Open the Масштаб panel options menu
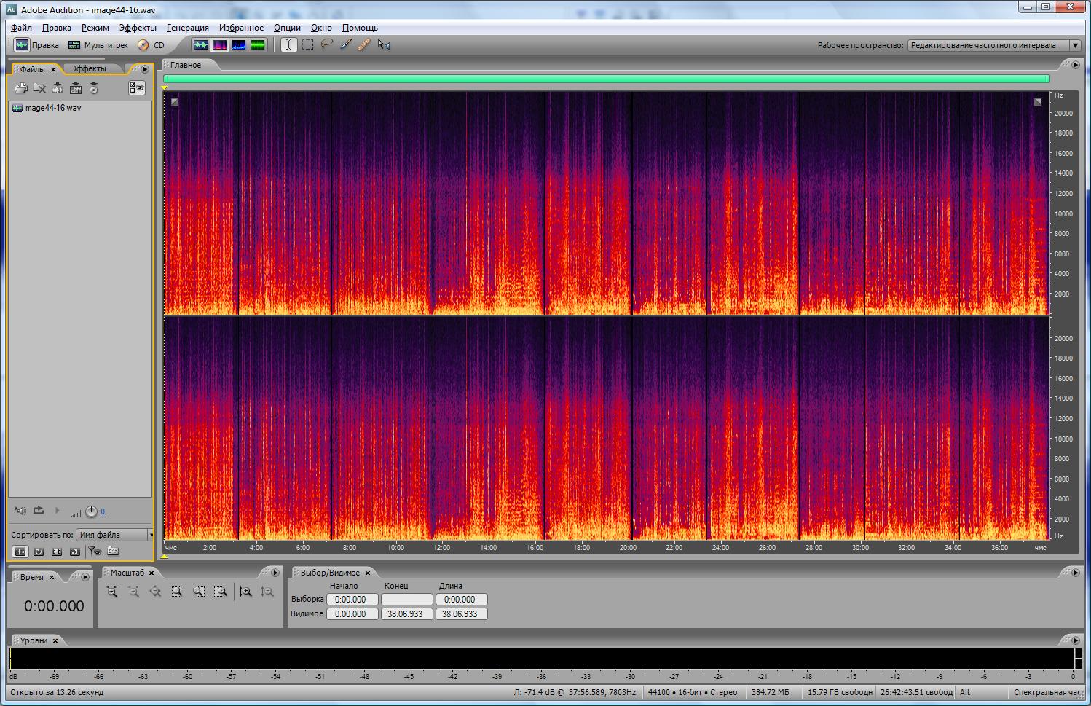 (x=275, y=573)
